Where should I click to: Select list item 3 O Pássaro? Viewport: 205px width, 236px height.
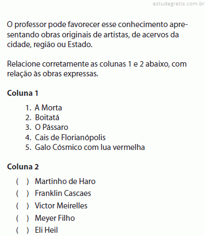tap(47, 127)
